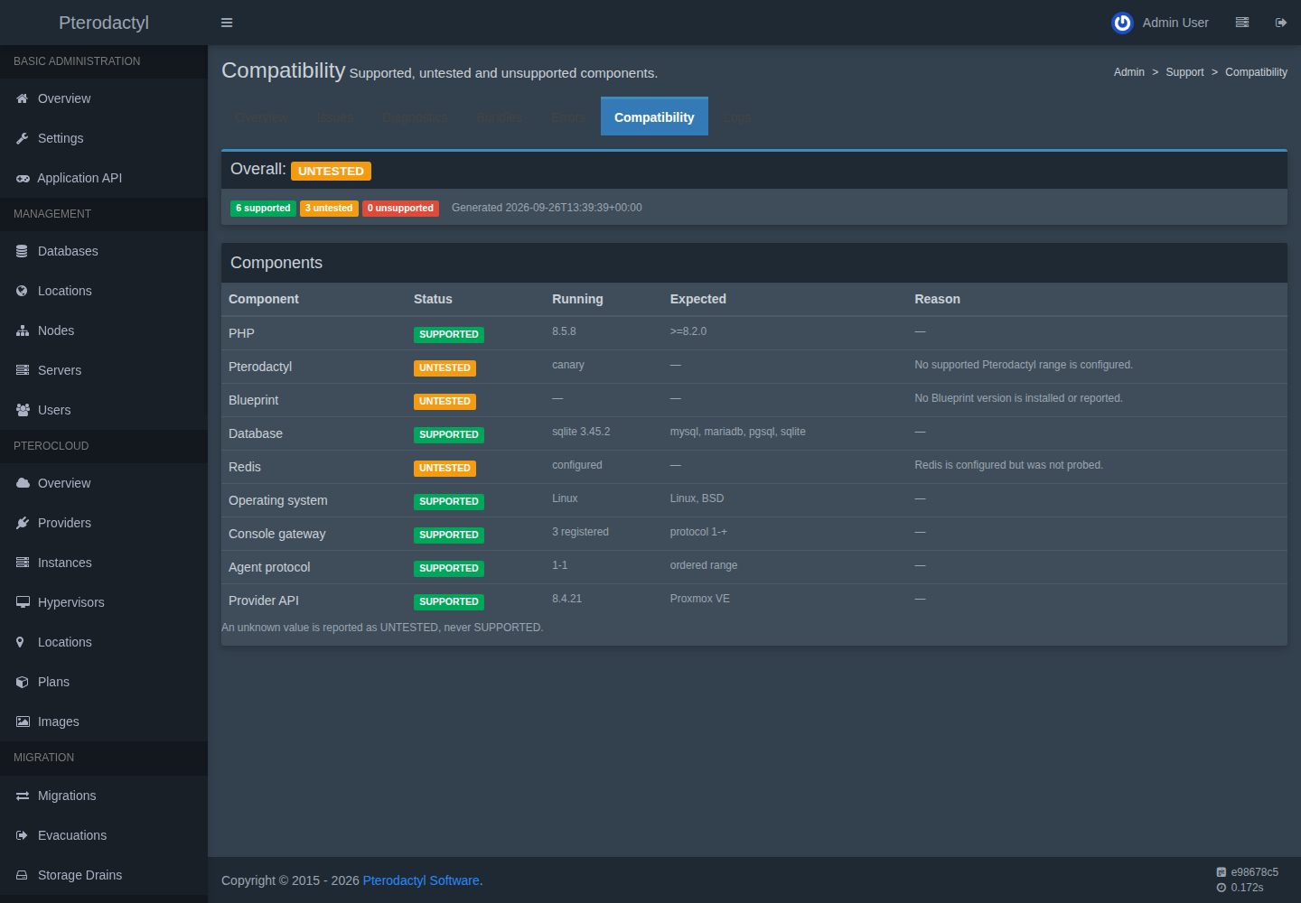1301x903 pixels.
Task: Click the plug icon for Providers
Action: point(23,523)
